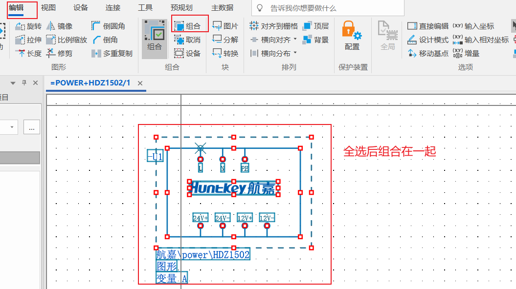Click the 告诉我你想要做什么 search box

(328, 8)
